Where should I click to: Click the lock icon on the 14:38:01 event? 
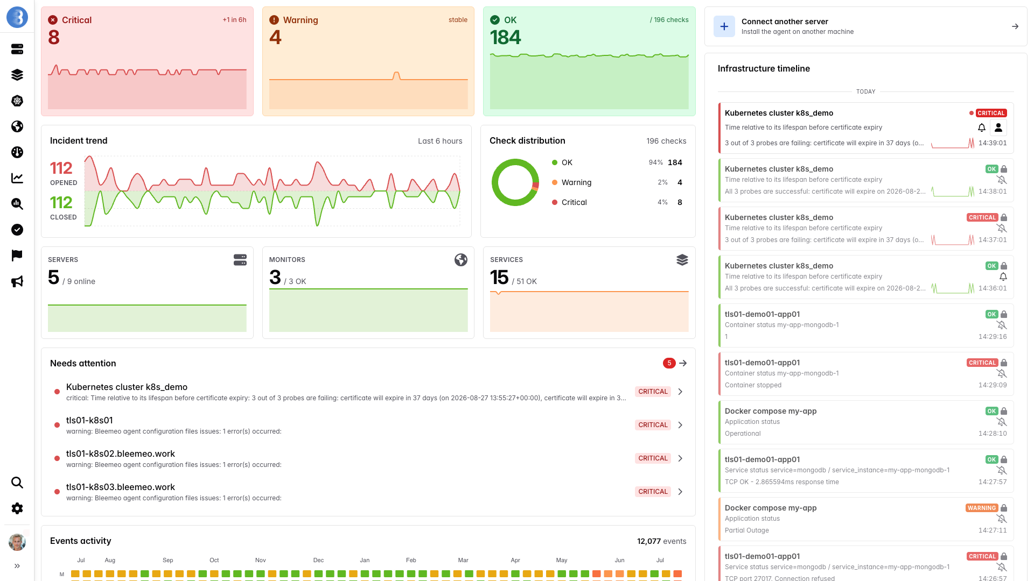click(x=1004, y=169)
